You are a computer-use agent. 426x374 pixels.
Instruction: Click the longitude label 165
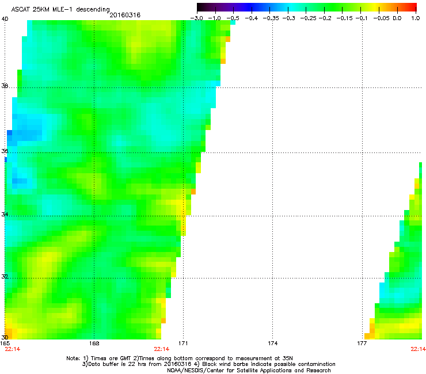point(5,344)
